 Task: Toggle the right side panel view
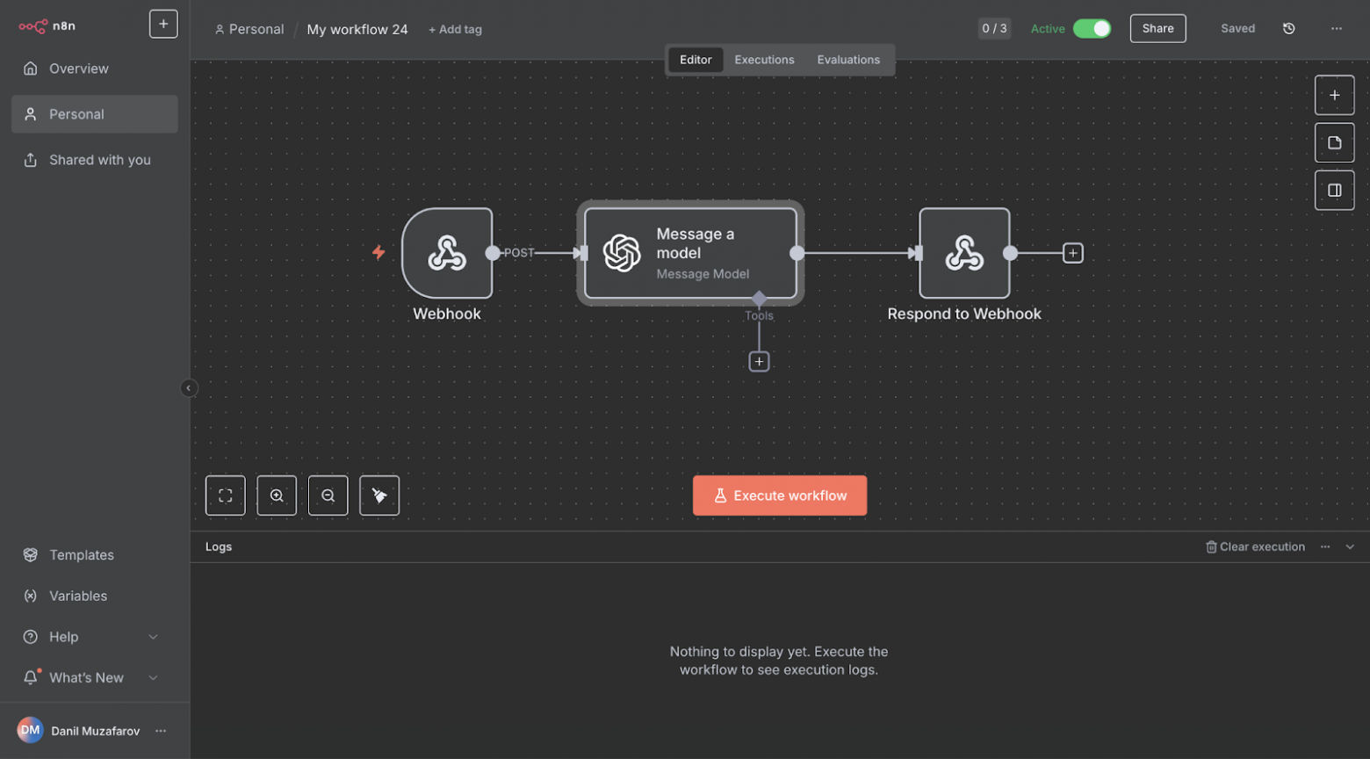(x=1334, y=190)
